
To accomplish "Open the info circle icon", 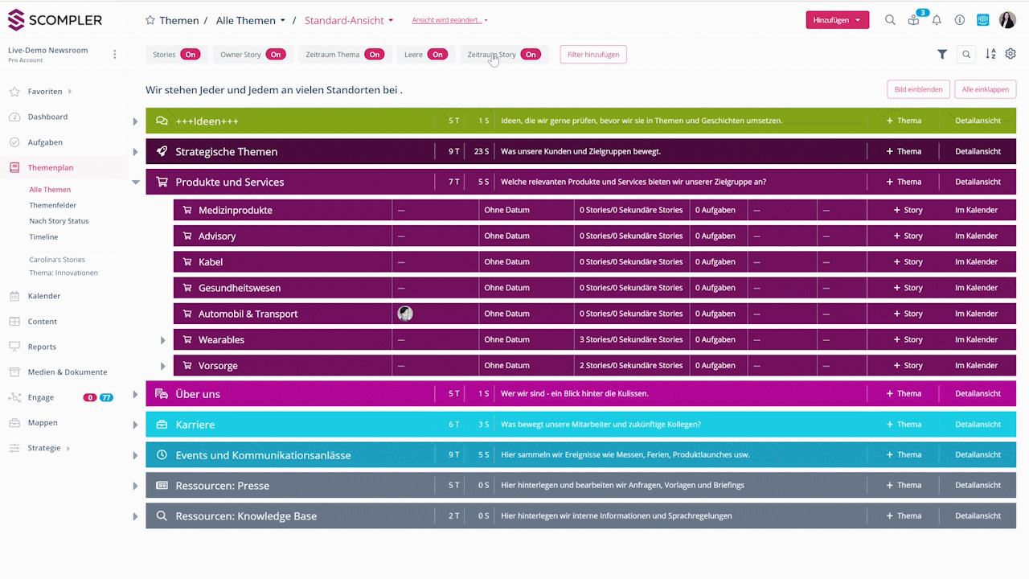I will coord(960,20).
